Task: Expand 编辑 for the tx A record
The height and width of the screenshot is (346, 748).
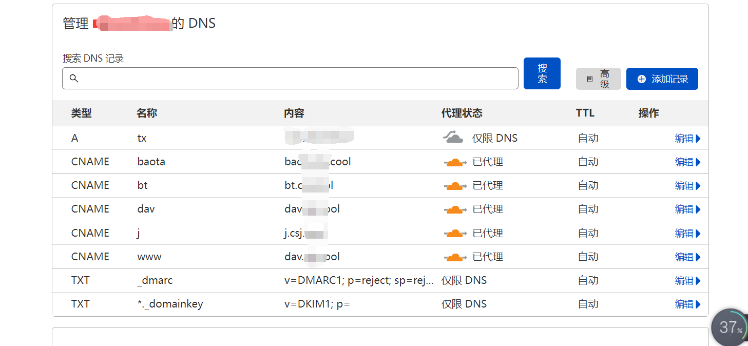Action: (x=687, y=139)
